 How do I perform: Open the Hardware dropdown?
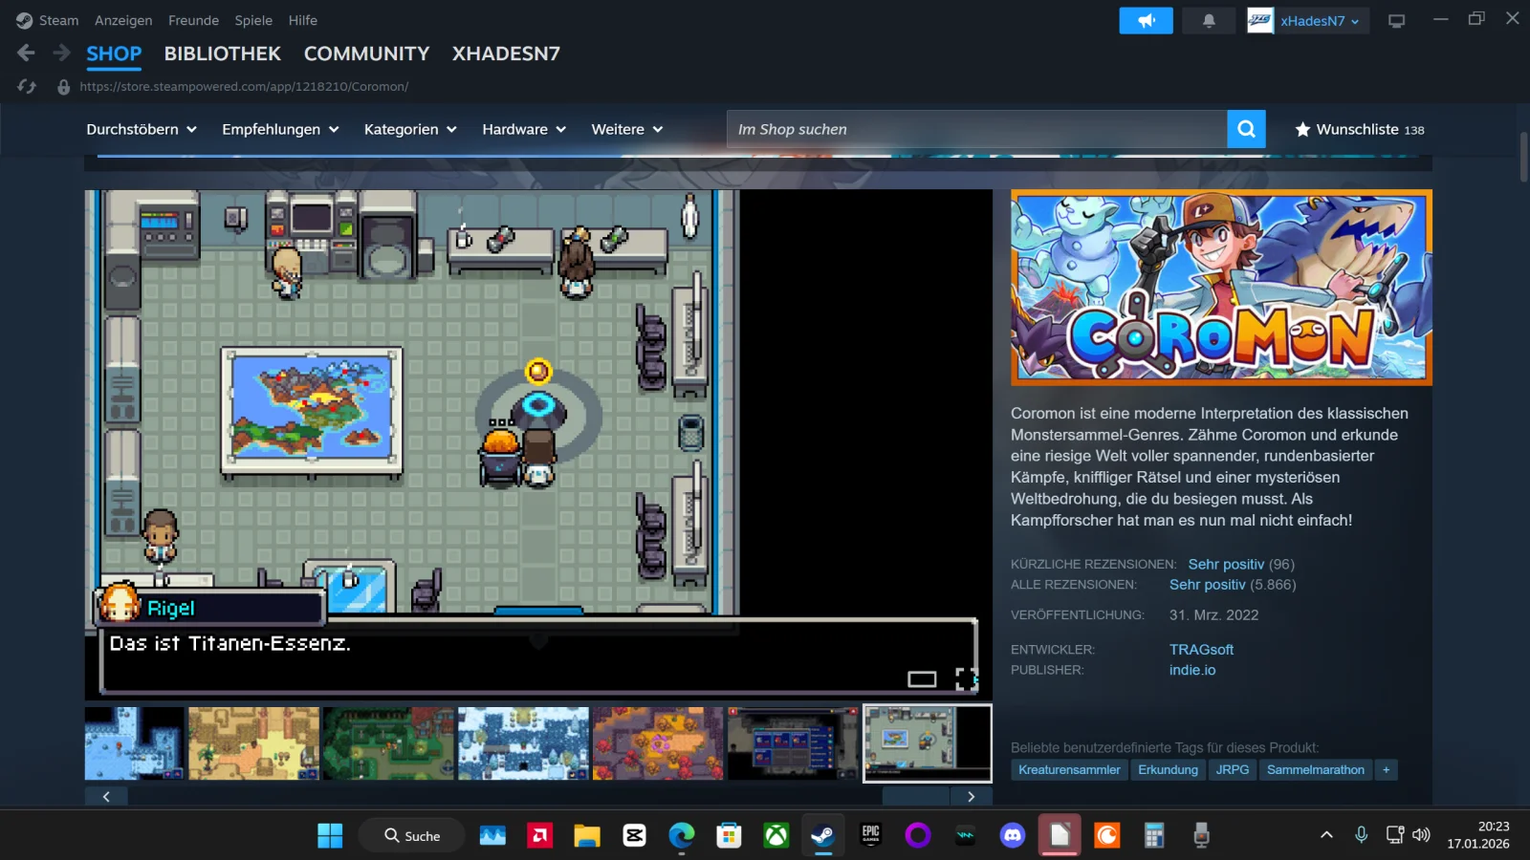(524, 129)
